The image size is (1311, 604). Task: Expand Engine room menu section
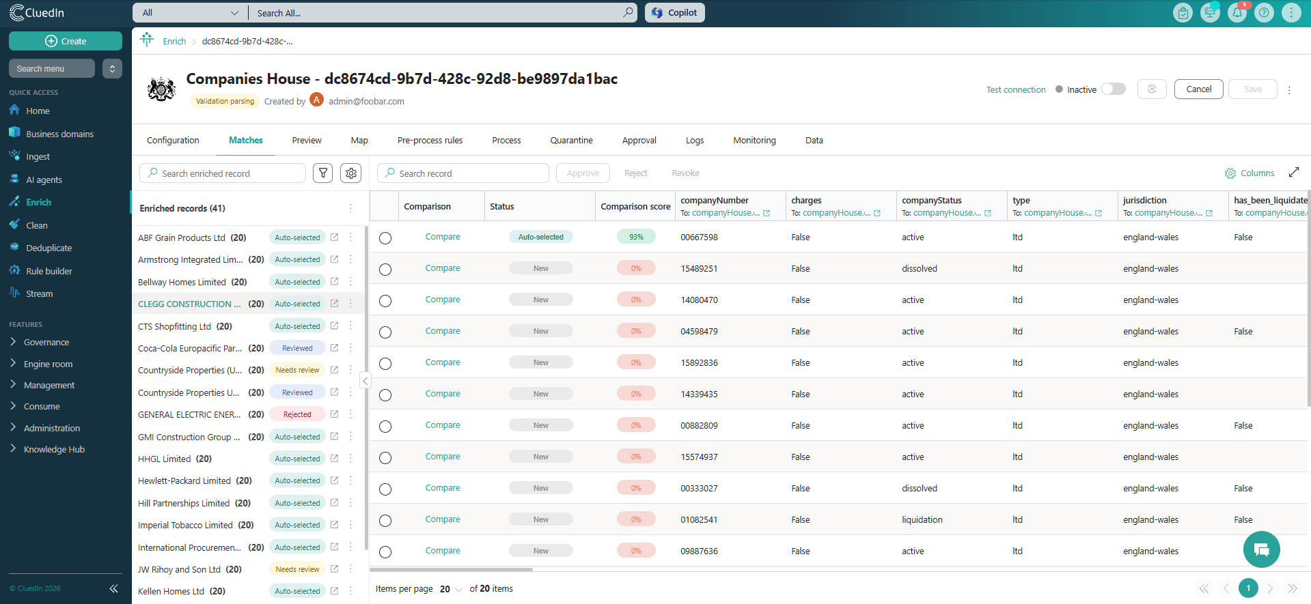tap(48, 364)
